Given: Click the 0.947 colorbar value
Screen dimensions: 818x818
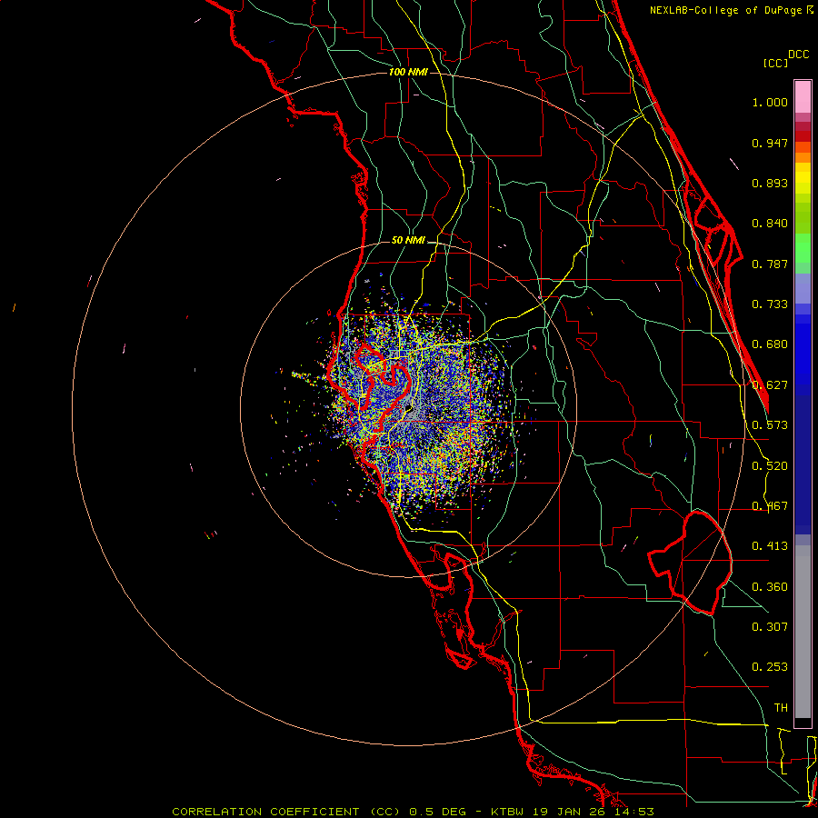Looking at the screenshot, I should tap(770, 143).
